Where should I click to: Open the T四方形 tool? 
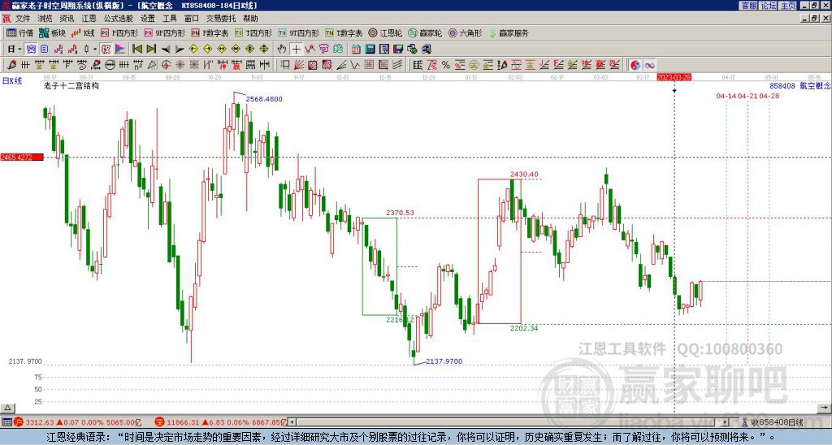(253, 32)
